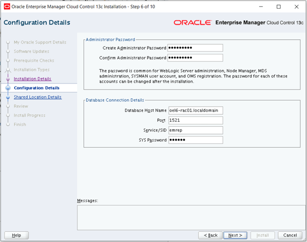Click the Oracle logo in the header
Image resolution: width=307 pixels, height=242 pixels.
pyautogui.click(x=192, y=23)
